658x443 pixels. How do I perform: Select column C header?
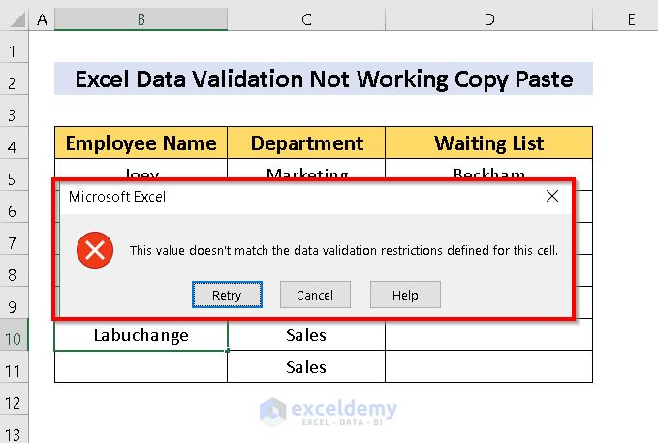(306, 19)
